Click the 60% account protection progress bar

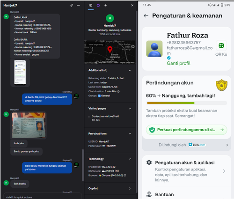pos(187,103)
